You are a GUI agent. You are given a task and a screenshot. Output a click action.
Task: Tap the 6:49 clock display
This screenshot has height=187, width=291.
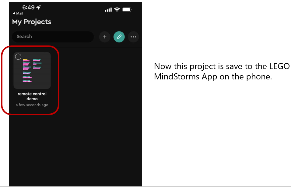28,7
